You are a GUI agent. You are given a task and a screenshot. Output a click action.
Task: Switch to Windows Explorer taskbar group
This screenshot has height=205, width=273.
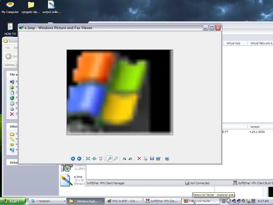85,201
